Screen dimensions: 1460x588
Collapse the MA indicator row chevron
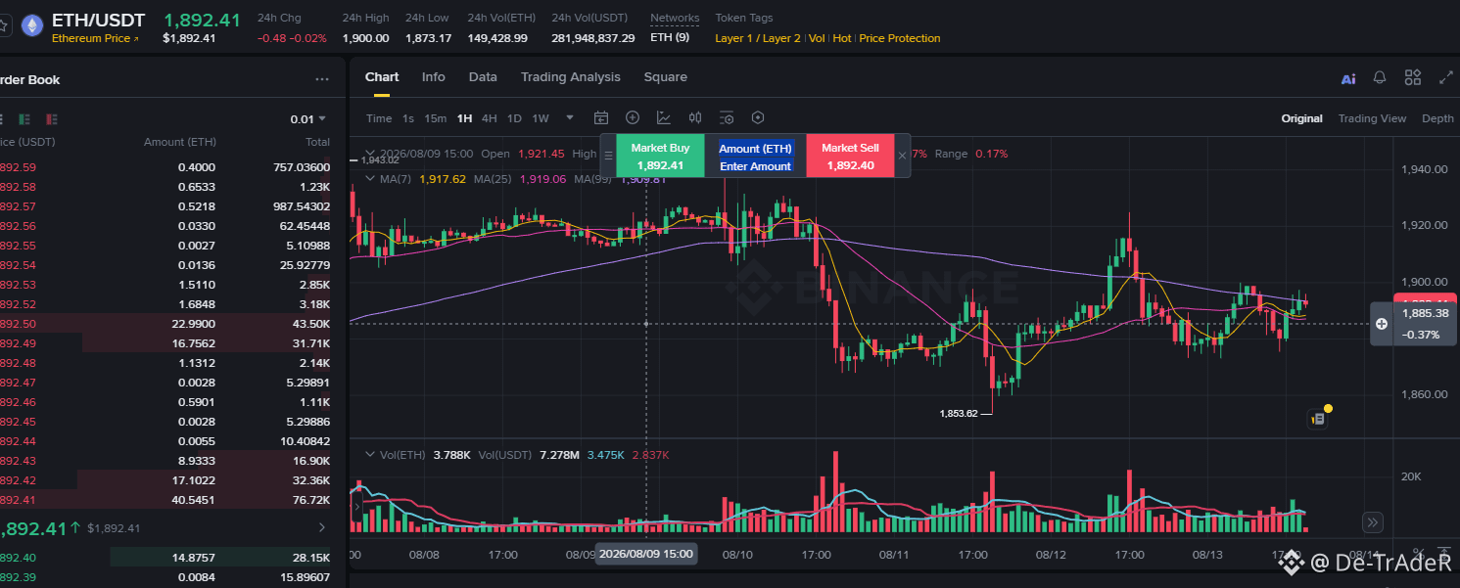370,179
